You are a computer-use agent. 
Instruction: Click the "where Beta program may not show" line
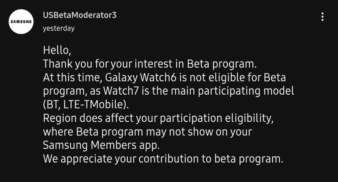pos(148,132)
